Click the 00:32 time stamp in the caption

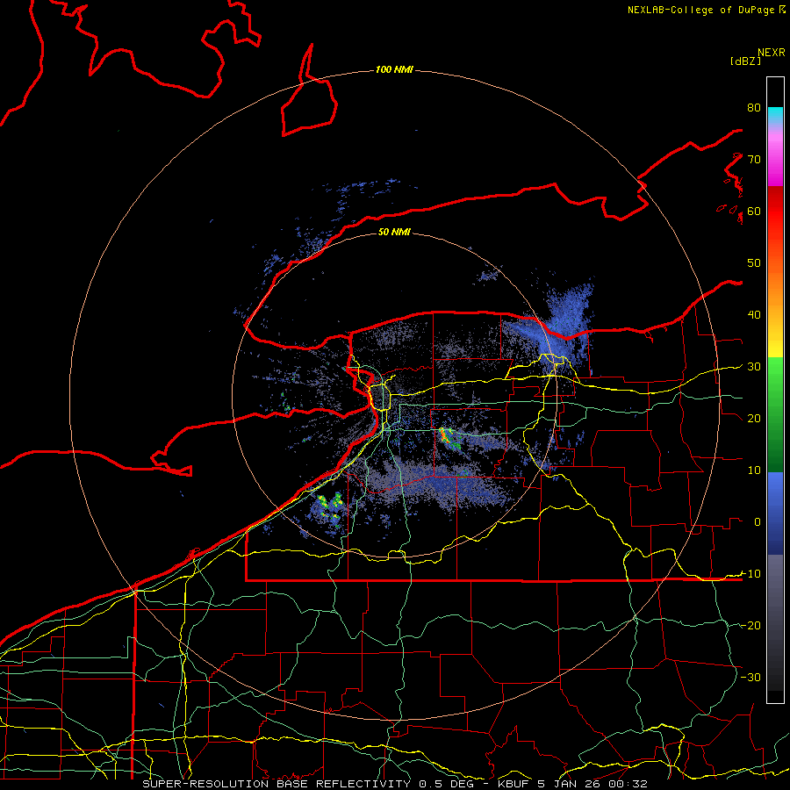tap(627, 784)
